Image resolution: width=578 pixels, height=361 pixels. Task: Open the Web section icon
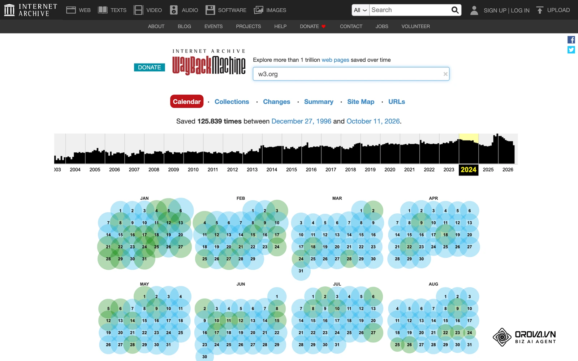[x=71, y=10]
